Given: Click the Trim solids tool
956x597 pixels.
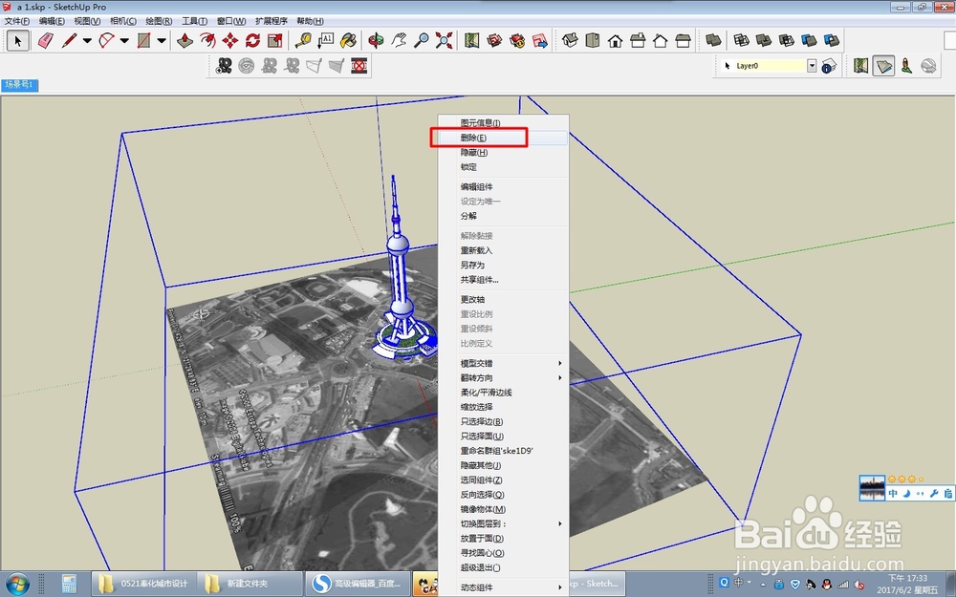Looking at the screenshot, I should click(x=809, y=41).
